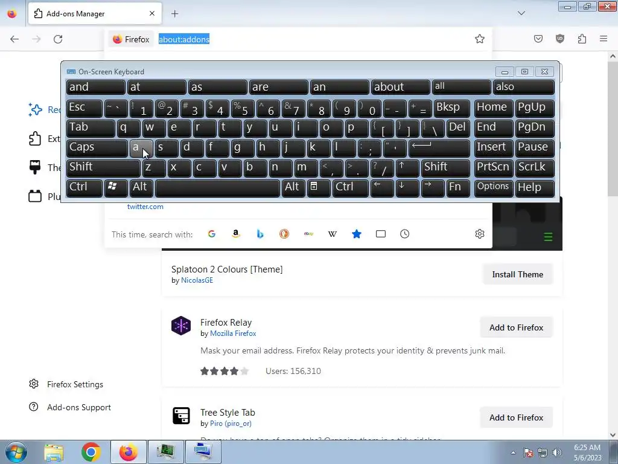Toggle right Shift key on On-Screen Keyboard
The height and width of the screenshot is (464, 618).
[445, 167]
